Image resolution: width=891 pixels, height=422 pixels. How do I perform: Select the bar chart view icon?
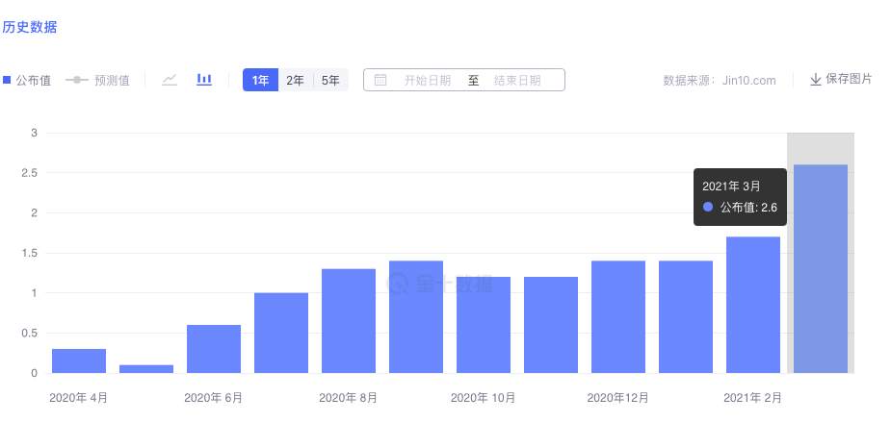204,80
